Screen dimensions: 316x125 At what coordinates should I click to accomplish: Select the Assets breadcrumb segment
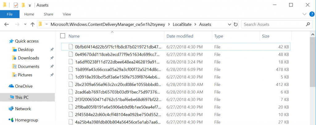205,25
